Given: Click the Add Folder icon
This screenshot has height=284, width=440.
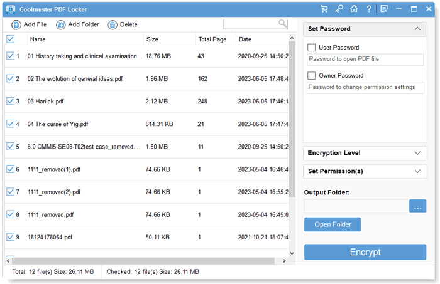Looking at the screenshot, I should 60,24.
